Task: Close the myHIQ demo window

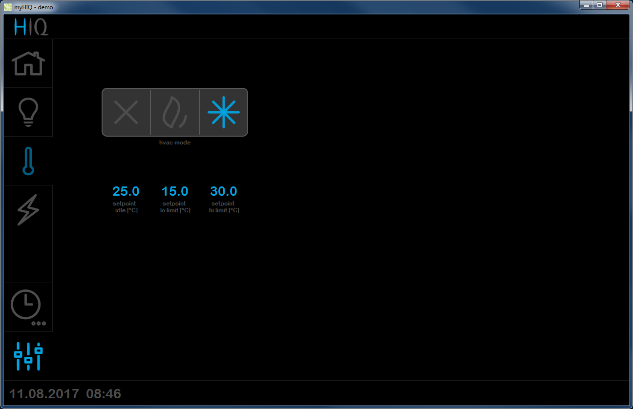Action: (618, 5)
